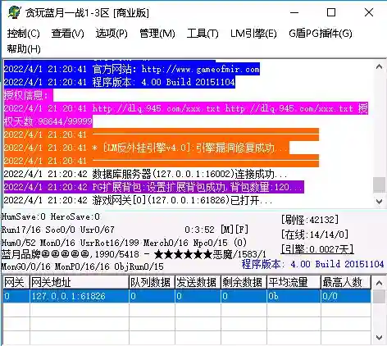This screenshot has height=346, width=387.
Task: Open the 选项(P) menu
Action: click(112, 34)
